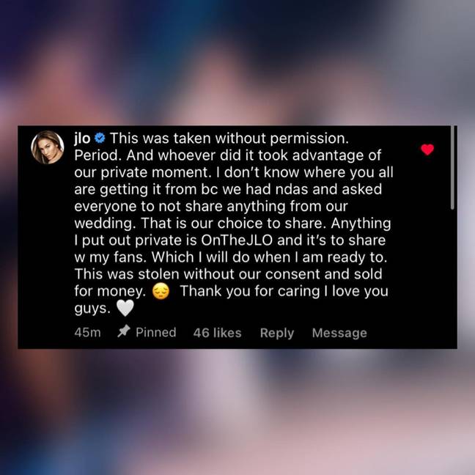Click the Pinned label
Screen dimensions: 475x475
[155, 332]
